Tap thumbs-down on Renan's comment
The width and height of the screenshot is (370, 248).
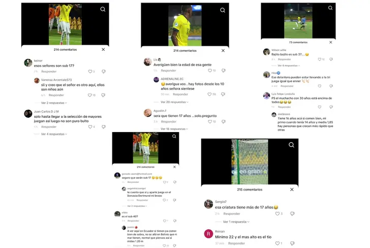coord(292,243)
